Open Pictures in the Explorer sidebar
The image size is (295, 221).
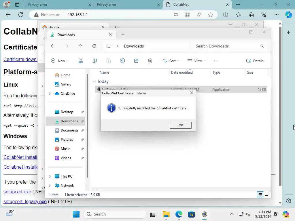[67, 140]
